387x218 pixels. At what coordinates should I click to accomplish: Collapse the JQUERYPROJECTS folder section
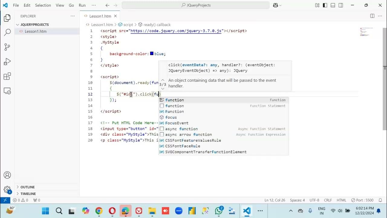[47, 25]
